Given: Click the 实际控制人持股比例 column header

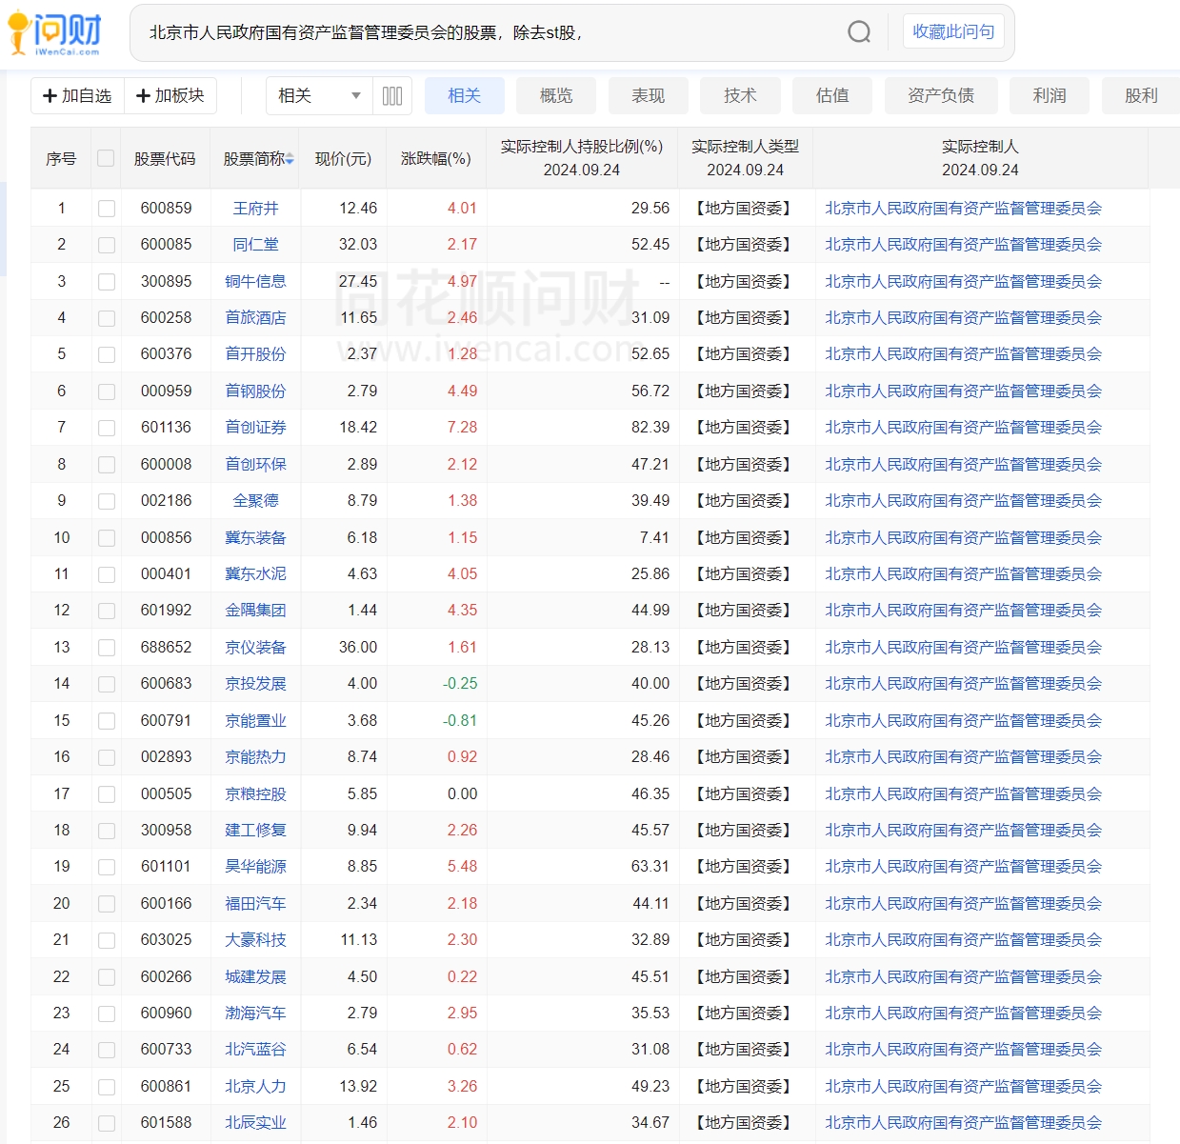Looking at the screenshot, I should [x=582, y=158].
